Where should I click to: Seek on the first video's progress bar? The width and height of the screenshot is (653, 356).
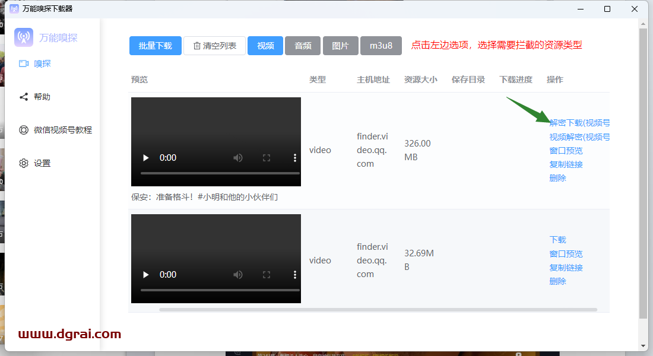(x=220, y=173)
